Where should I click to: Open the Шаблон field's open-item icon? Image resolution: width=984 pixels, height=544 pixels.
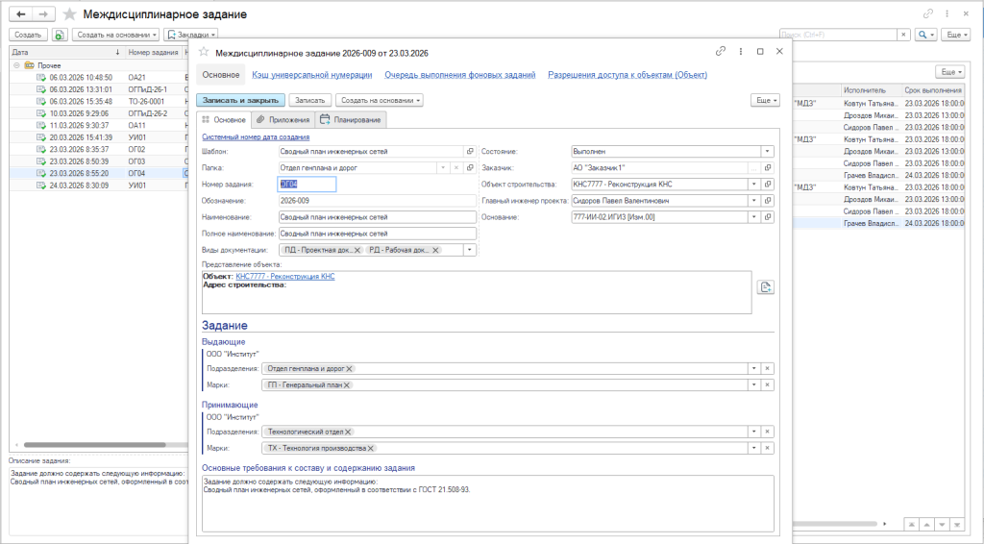pos(470,151)
